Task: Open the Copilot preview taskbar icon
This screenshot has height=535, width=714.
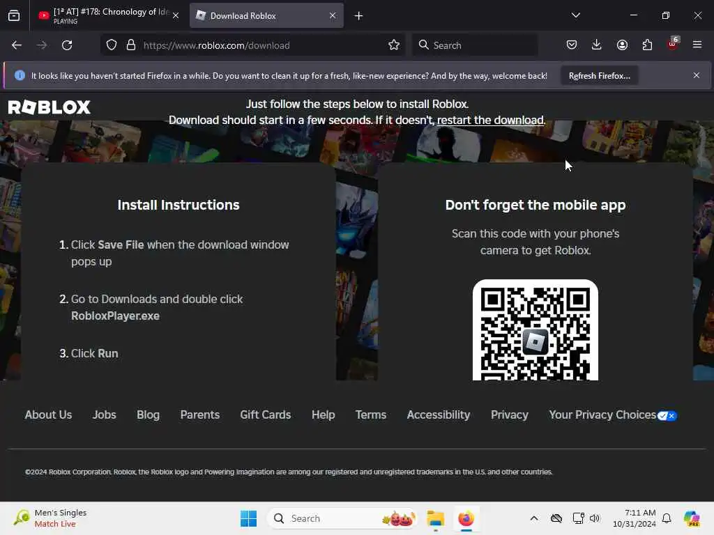Action: pos(692,518)
